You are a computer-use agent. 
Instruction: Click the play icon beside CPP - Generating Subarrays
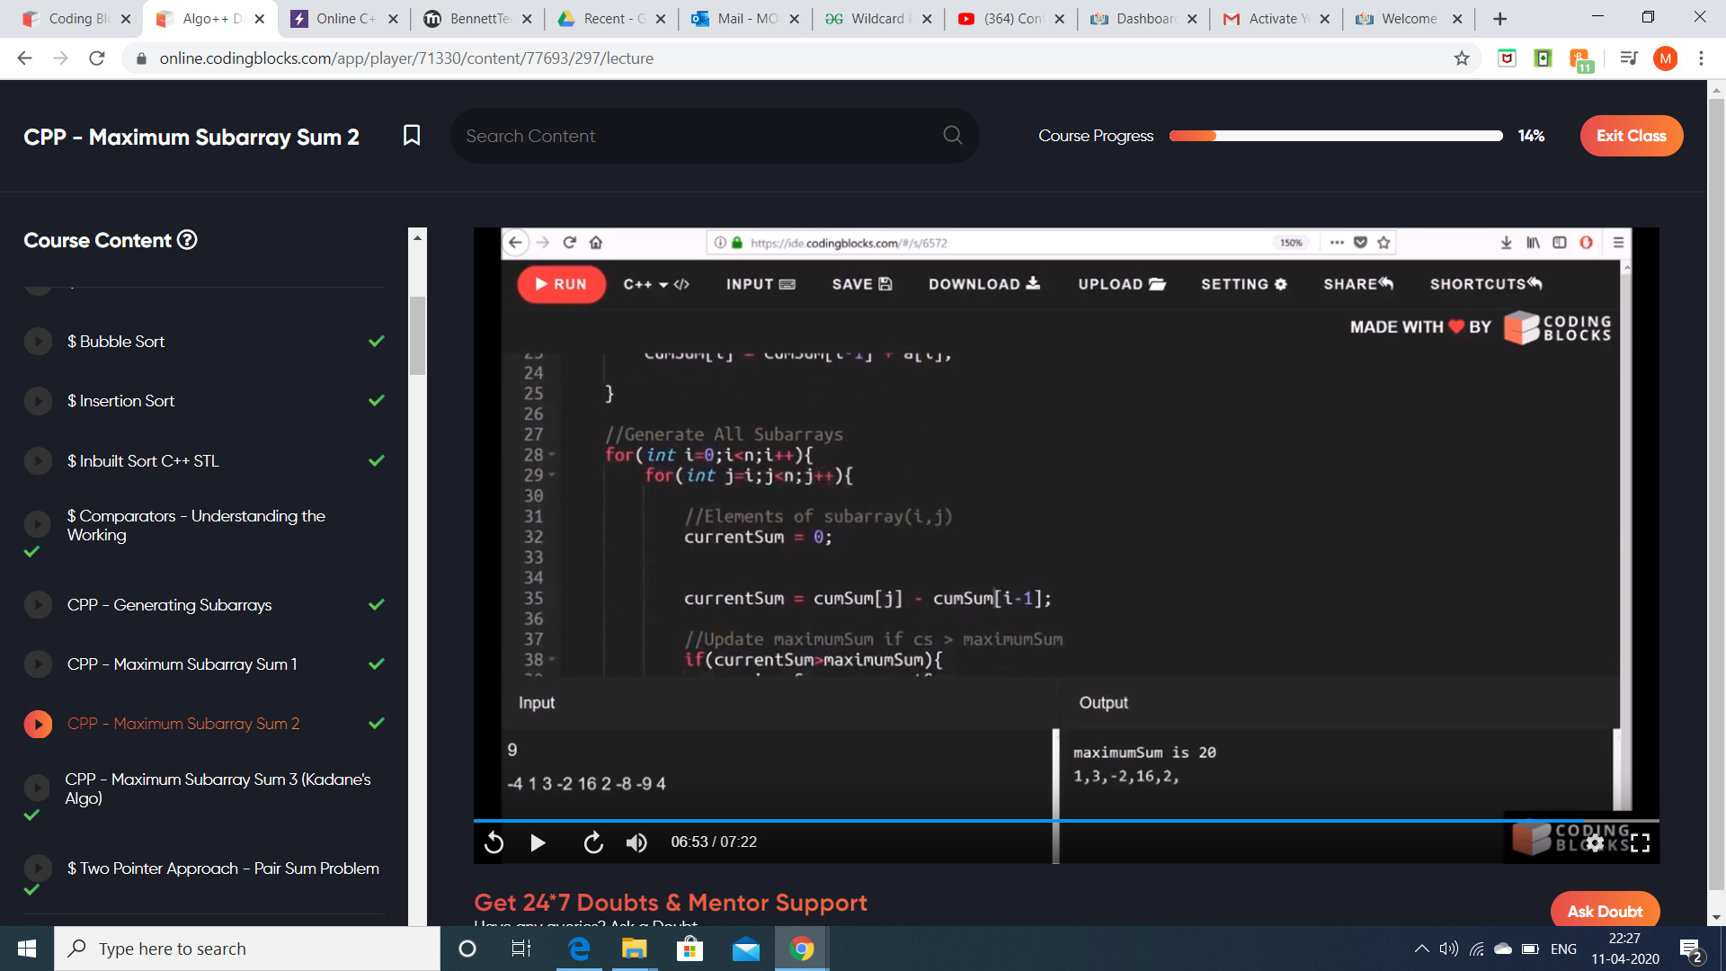point(38,605)
